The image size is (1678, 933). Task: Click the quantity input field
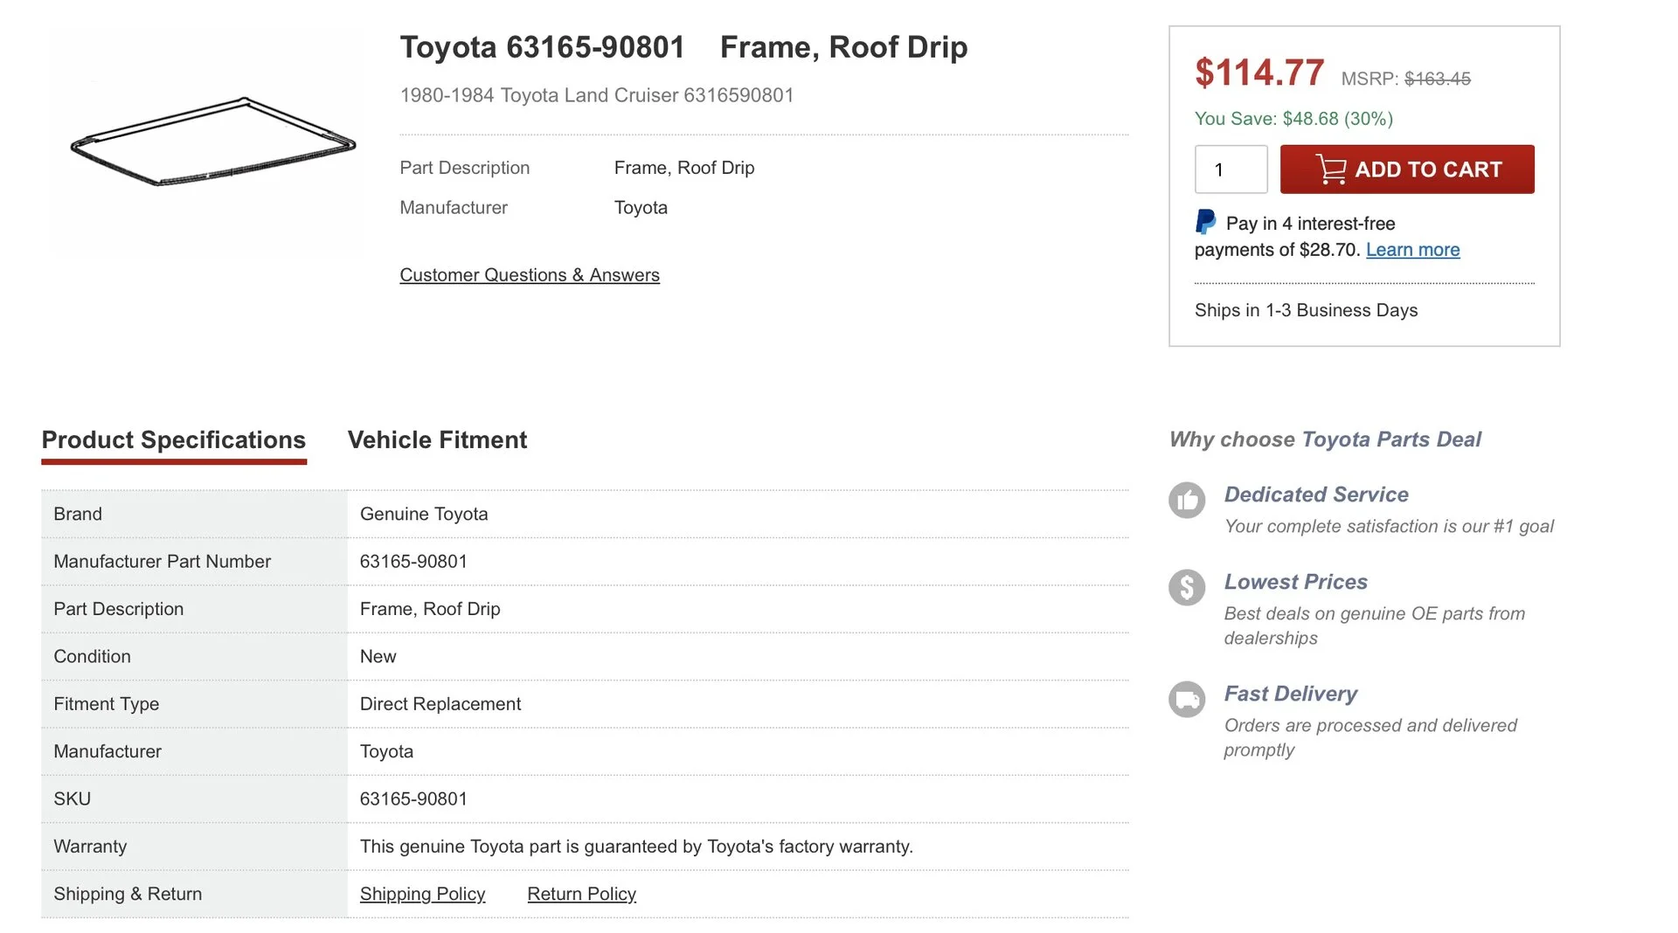click(x=1231, y=169)
